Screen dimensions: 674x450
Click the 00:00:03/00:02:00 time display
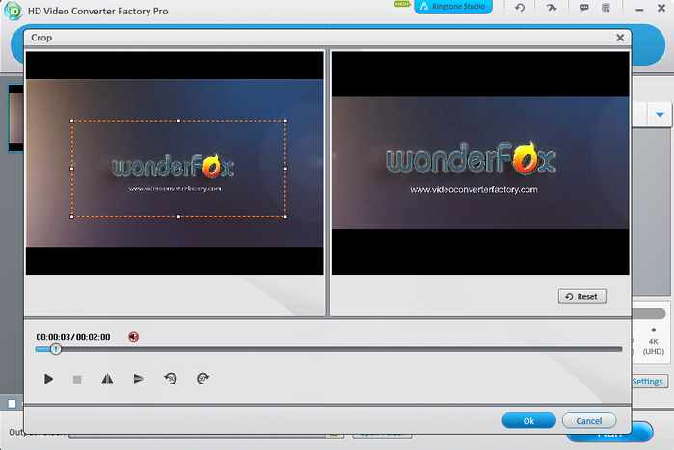[73, 337]
